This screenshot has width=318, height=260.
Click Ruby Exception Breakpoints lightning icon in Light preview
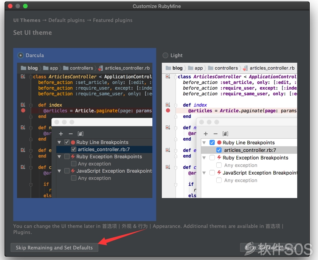coord(219,158)
